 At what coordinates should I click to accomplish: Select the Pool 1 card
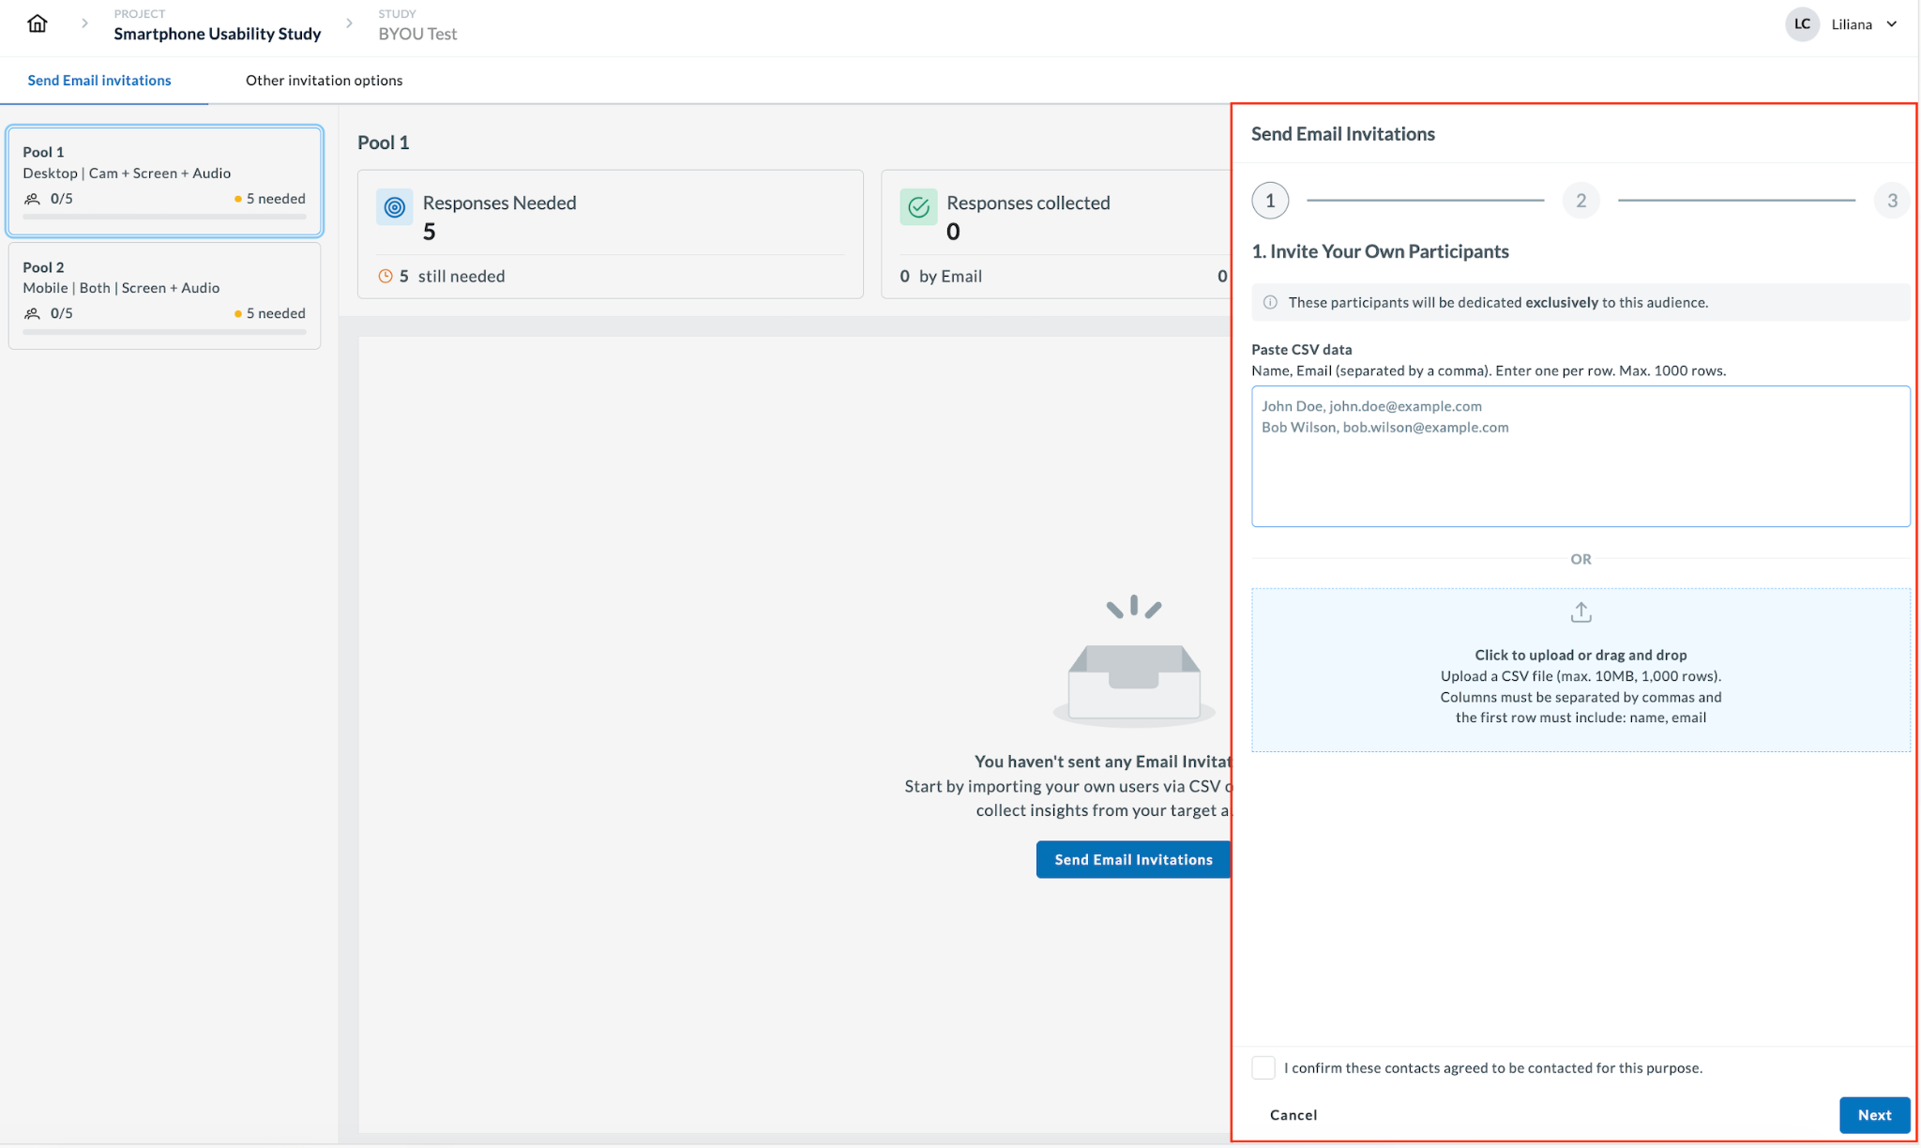165,181
